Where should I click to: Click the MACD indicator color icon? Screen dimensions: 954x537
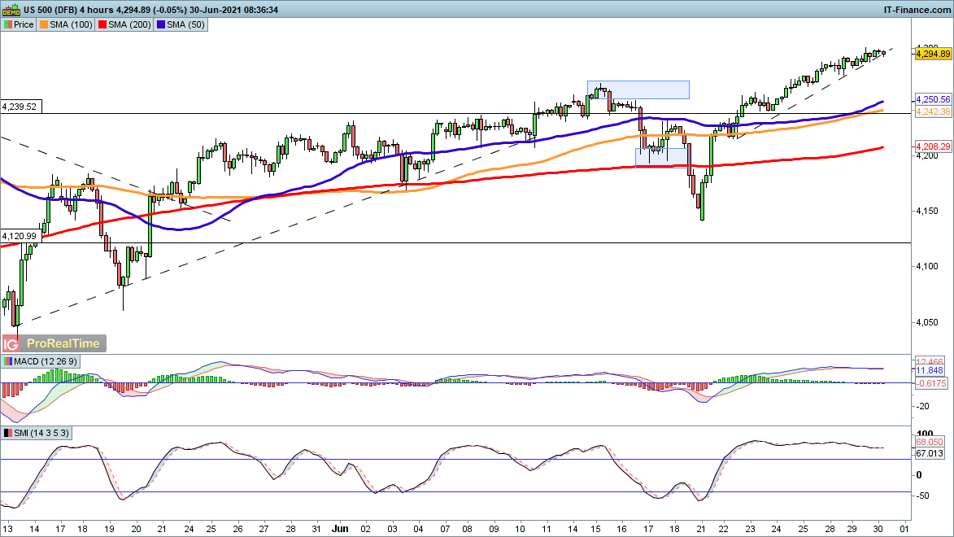point(8,361)
